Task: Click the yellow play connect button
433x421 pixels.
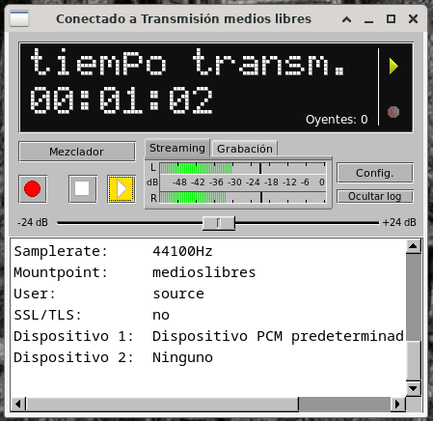Action: pos(122,189)
